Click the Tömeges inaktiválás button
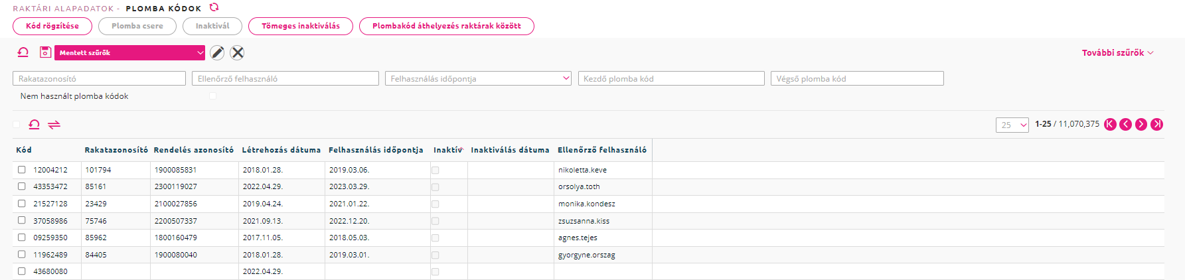 click(301, 26)
